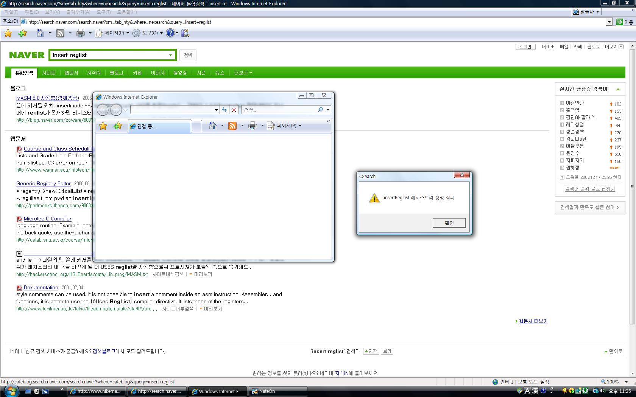Viewport: 636px width, 397px height.
Task: Open 파일(F) menu
Action: 11,12
